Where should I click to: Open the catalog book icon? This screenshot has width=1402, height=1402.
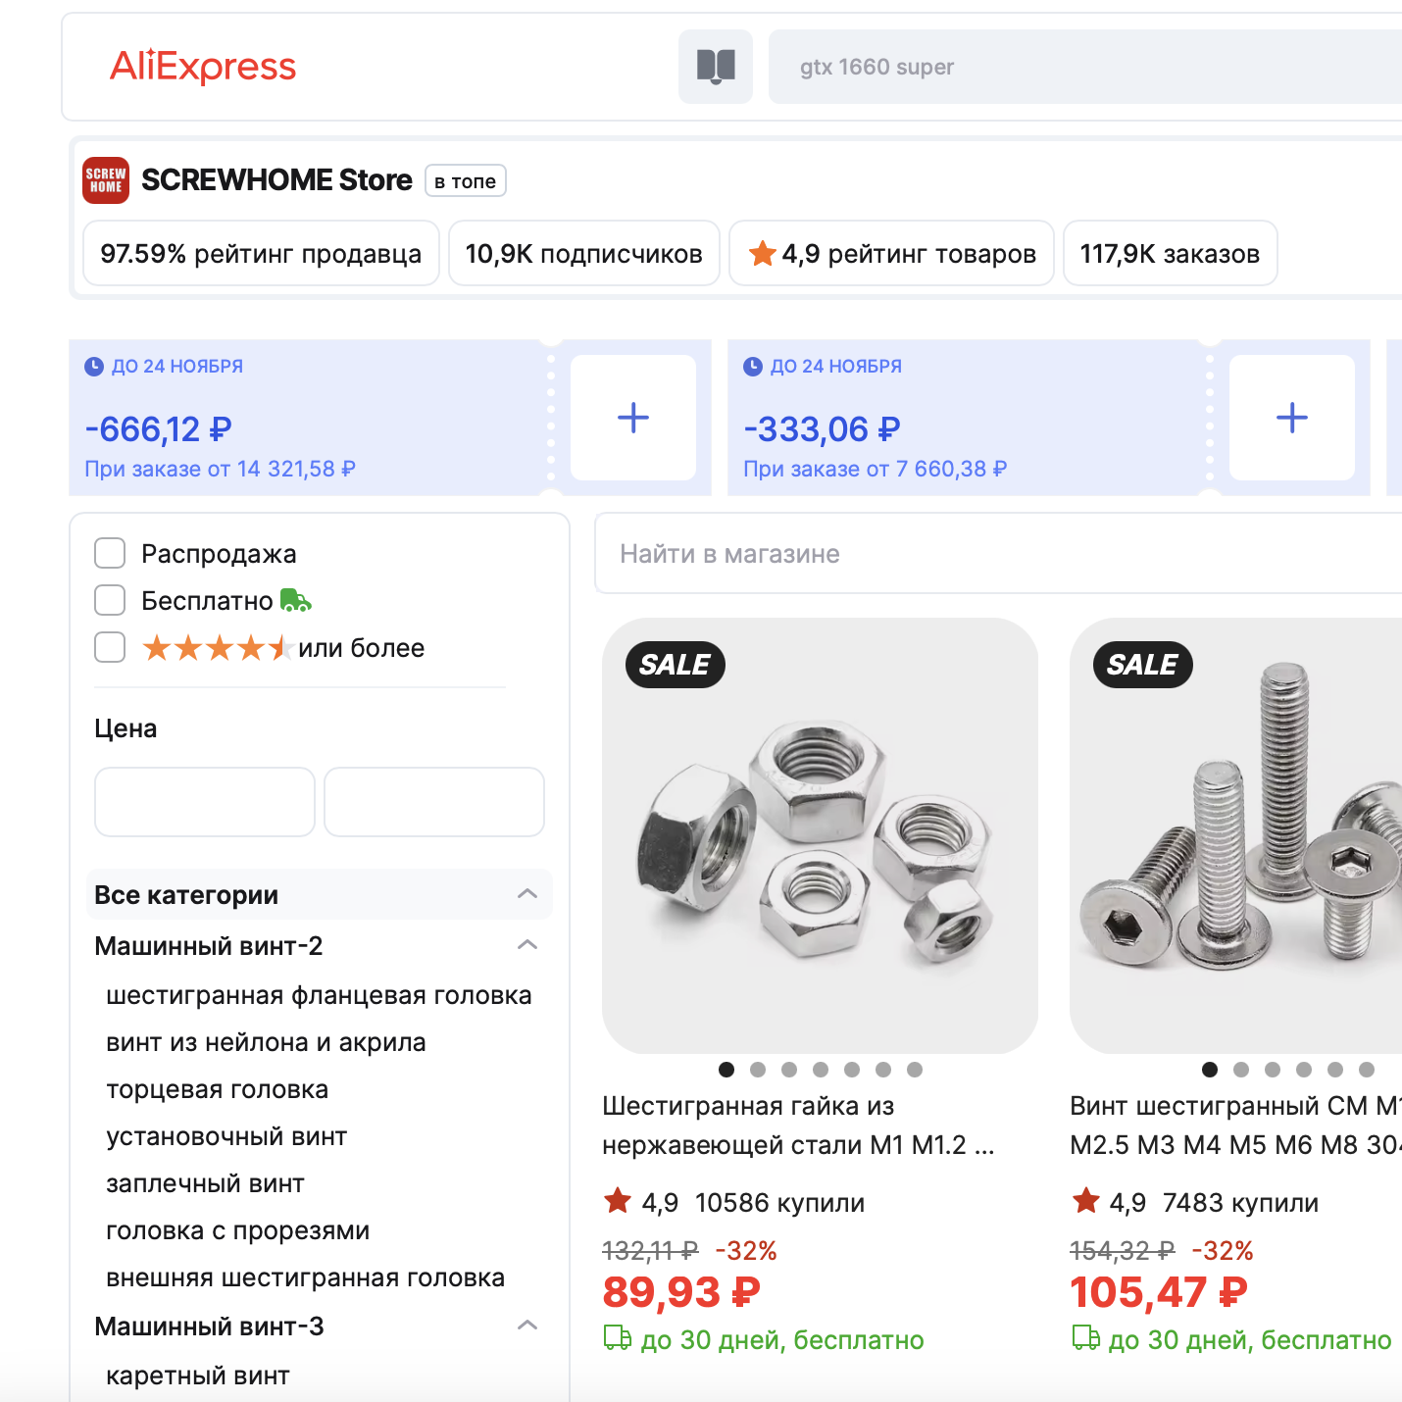click(716, 67)
